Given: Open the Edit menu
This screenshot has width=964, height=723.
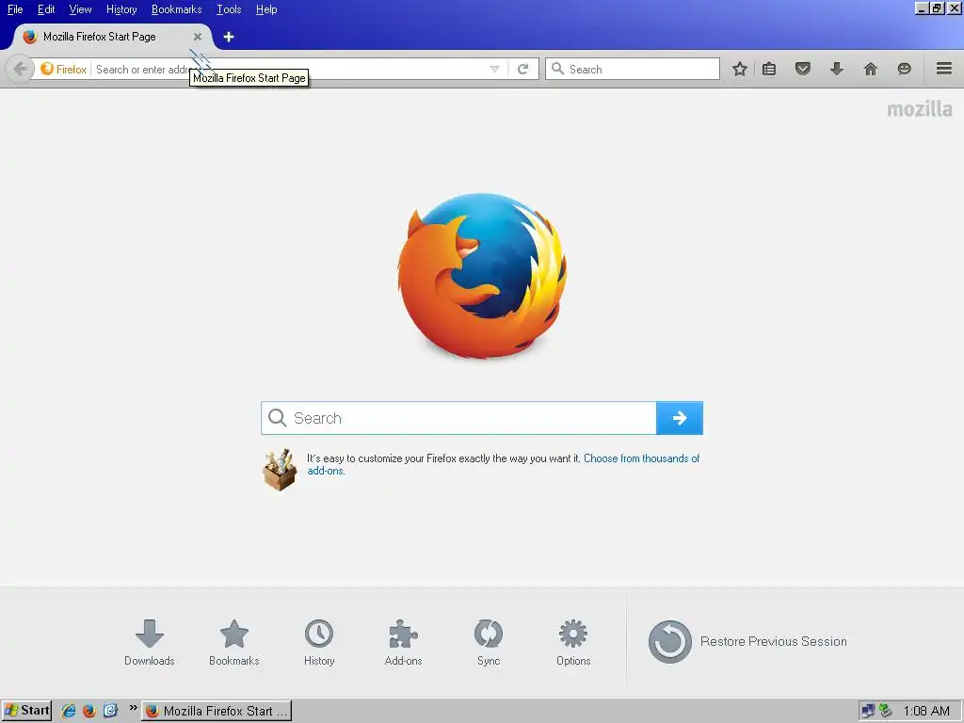Looking at the screenshot, I should pos(46,9).
